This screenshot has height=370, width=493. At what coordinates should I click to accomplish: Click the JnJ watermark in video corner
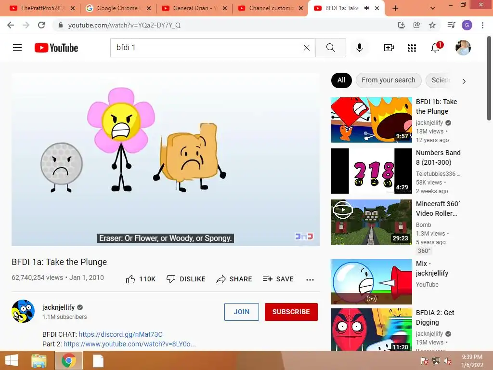(304, 236)
